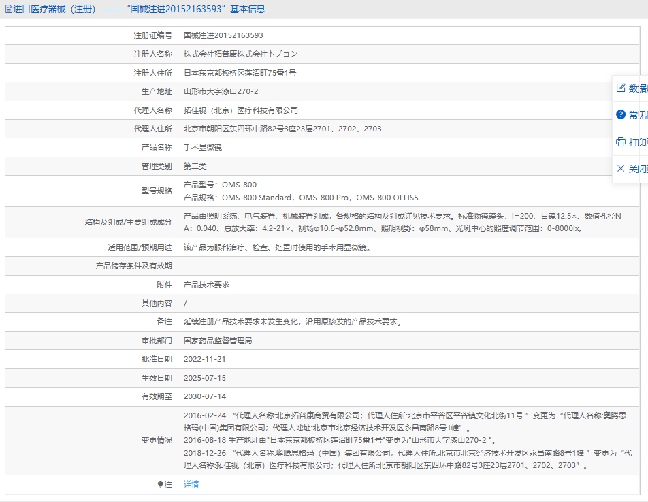This screenshot has width=648, height=502.
Task: Click the blue question mark help icon
Action: coord(620,115)
